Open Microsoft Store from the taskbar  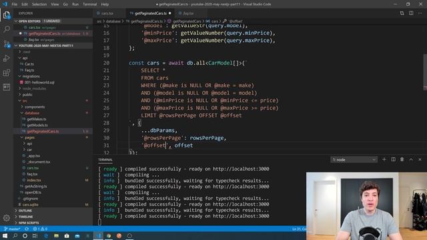67,235
